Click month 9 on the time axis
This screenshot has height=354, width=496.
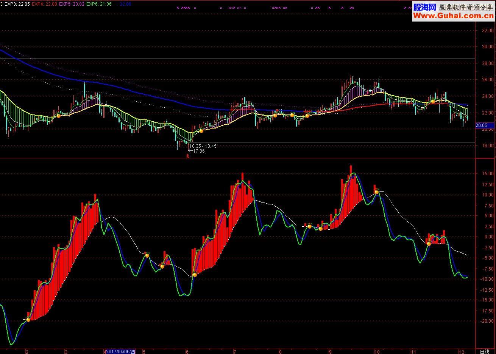[330, 351]
